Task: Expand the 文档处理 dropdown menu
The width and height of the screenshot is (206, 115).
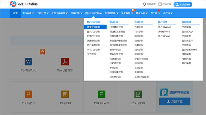Action: tap(43, 13)
